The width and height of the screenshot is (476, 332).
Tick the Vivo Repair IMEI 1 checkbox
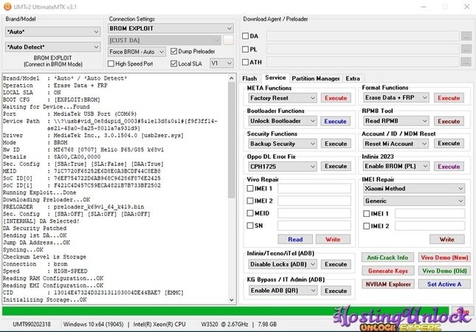coord(252,187)
